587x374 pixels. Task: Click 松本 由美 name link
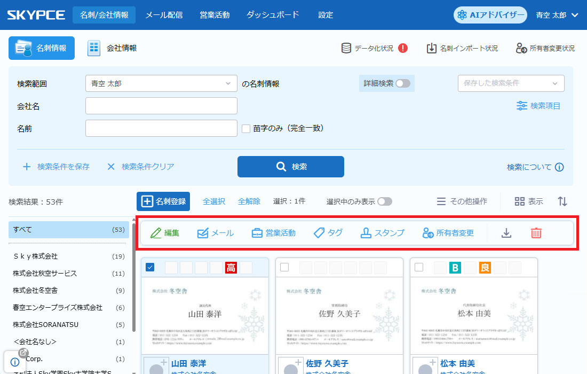click(x=457, y=363)
